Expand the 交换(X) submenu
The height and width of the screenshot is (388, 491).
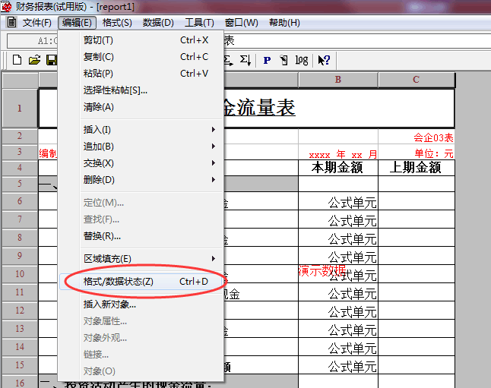(141, 162)
